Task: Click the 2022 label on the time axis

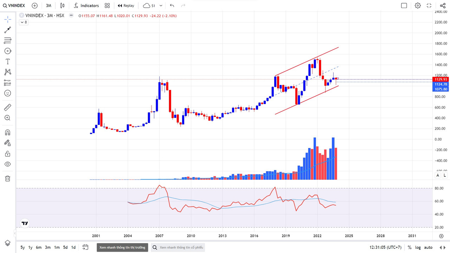Action: (317, 236)
